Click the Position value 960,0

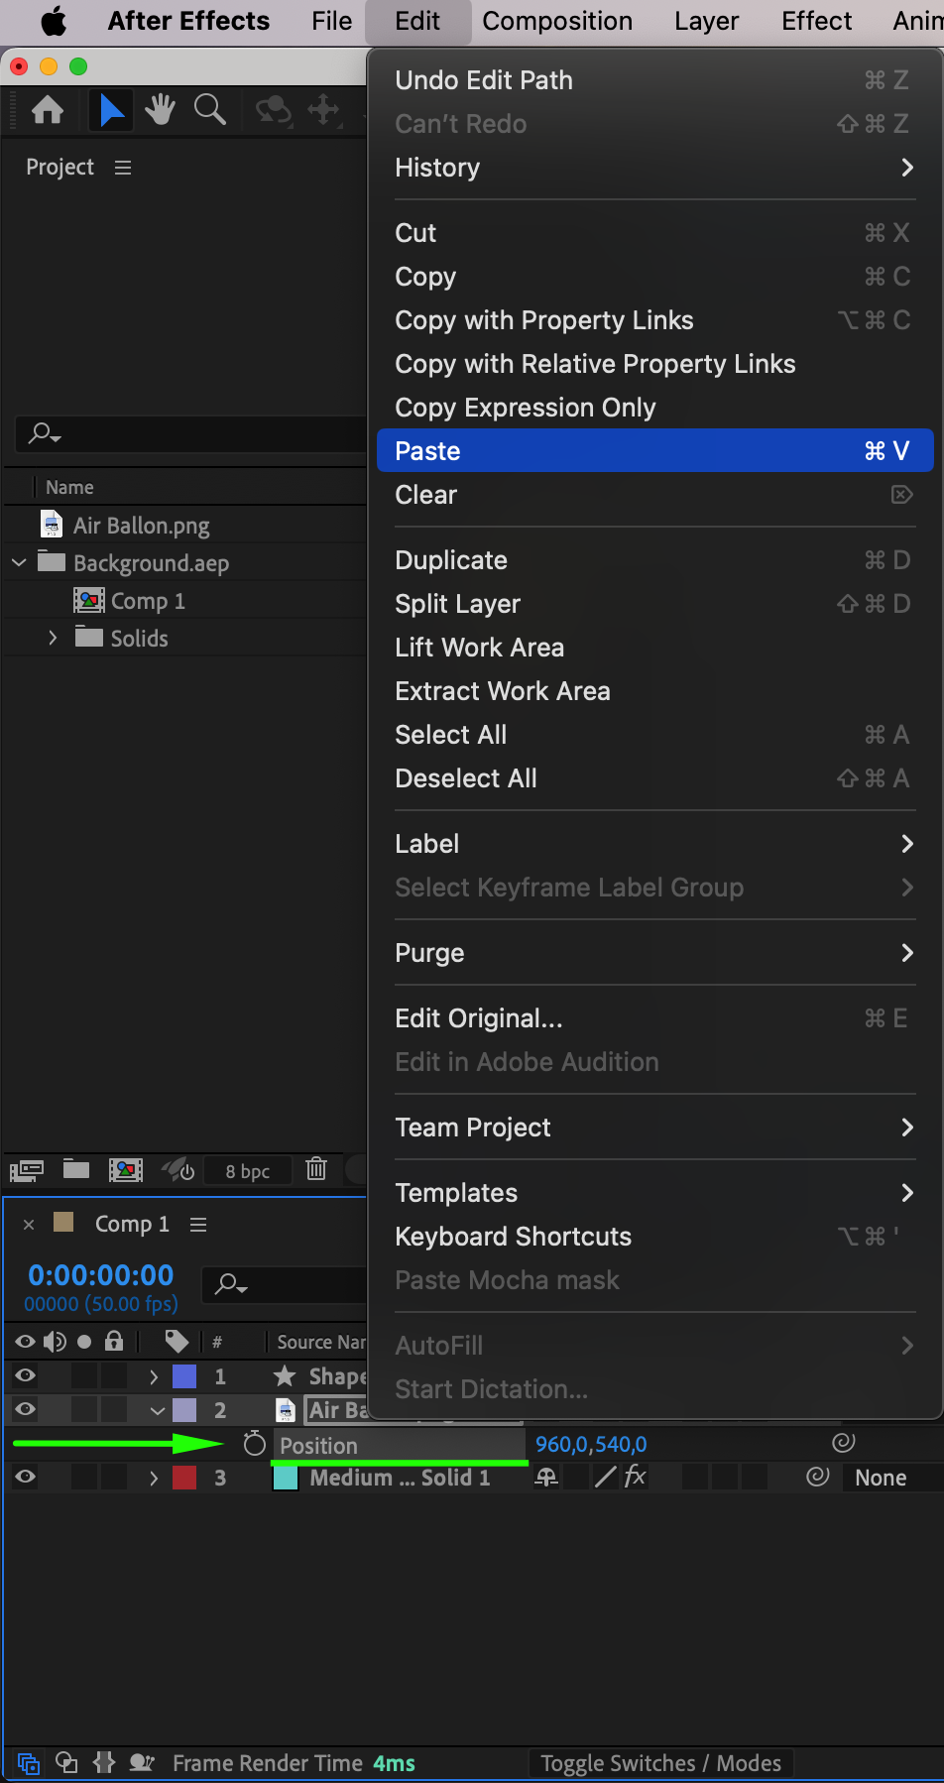pos(561,1444)
